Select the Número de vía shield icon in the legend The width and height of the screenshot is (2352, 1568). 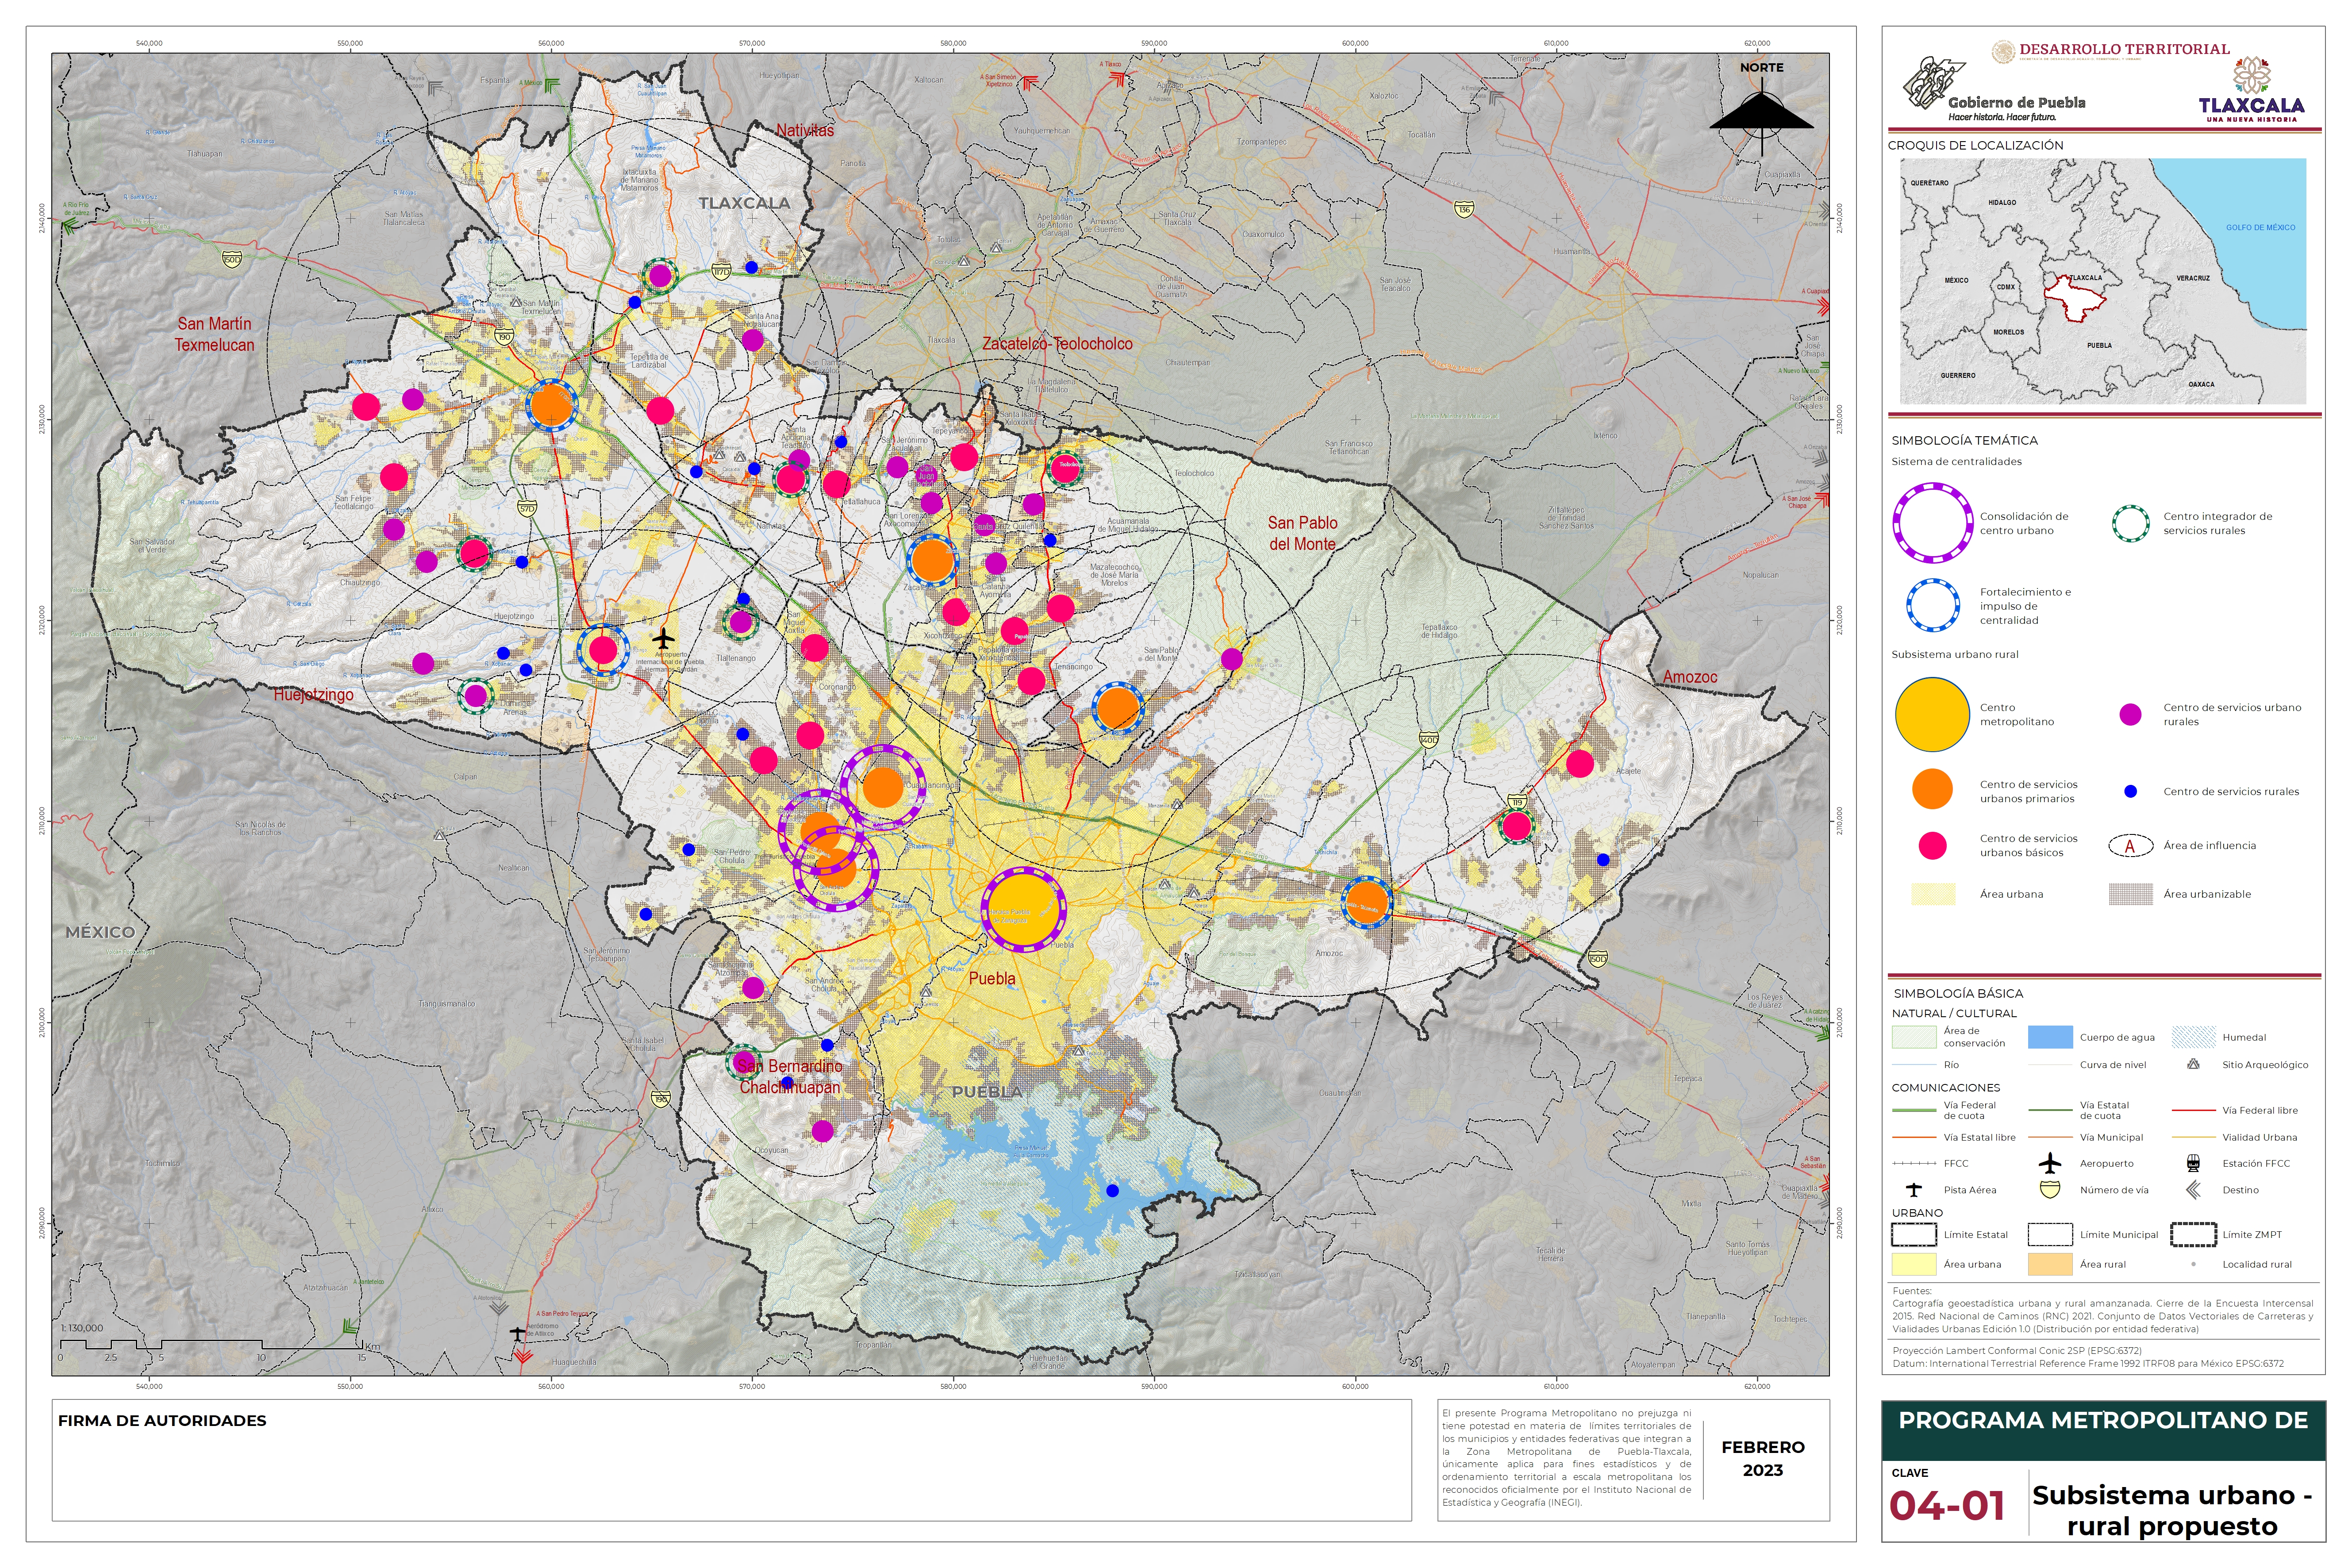[2050, 1190]
